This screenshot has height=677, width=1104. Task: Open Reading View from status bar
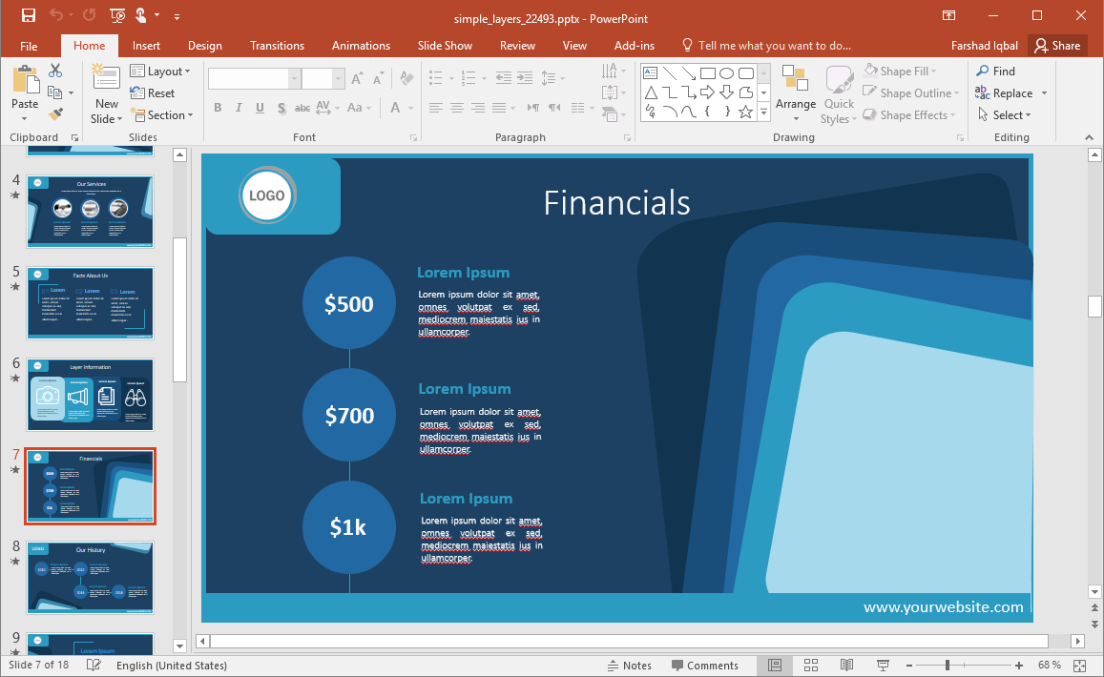[x=846, y=665]
